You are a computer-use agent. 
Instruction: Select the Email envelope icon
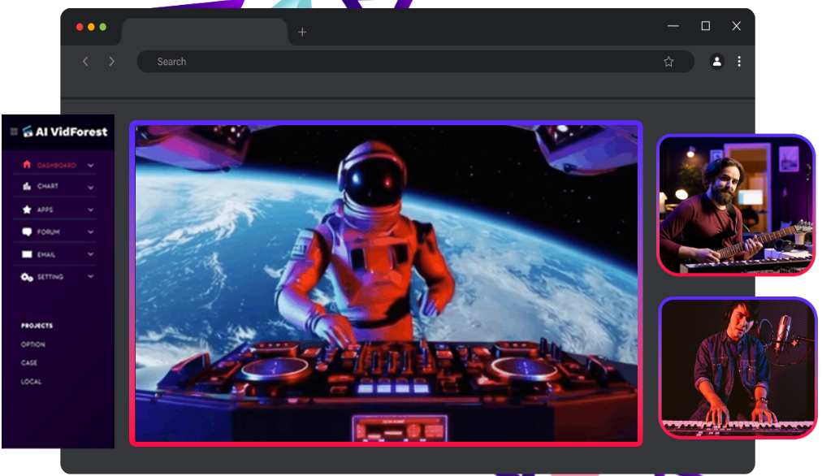click(27, 254)
